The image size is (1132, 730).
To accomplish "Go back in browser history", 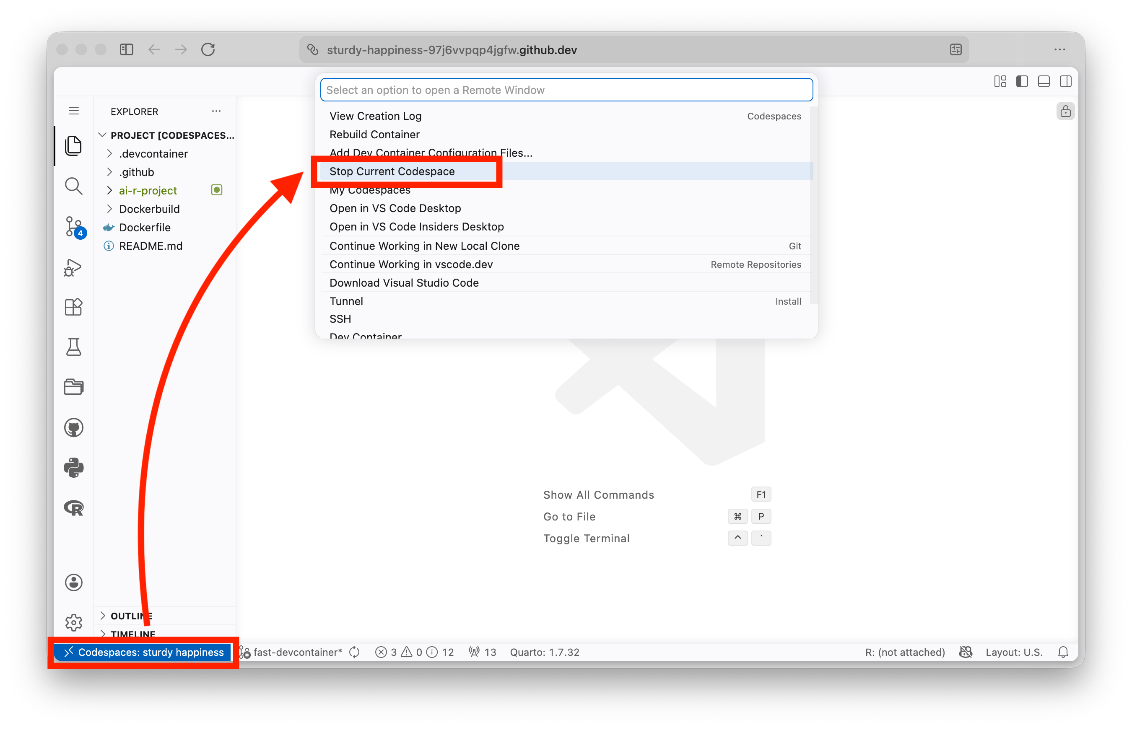I will [x=154, y=50].
